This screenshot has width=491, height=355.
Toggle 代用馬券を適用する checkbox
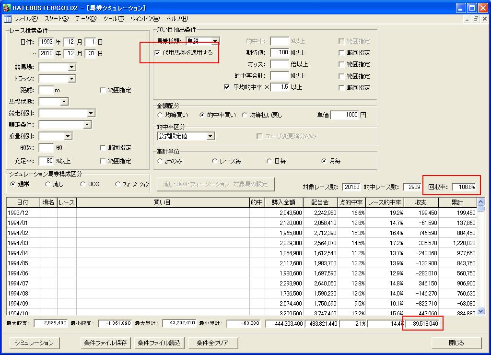(157, 53)
